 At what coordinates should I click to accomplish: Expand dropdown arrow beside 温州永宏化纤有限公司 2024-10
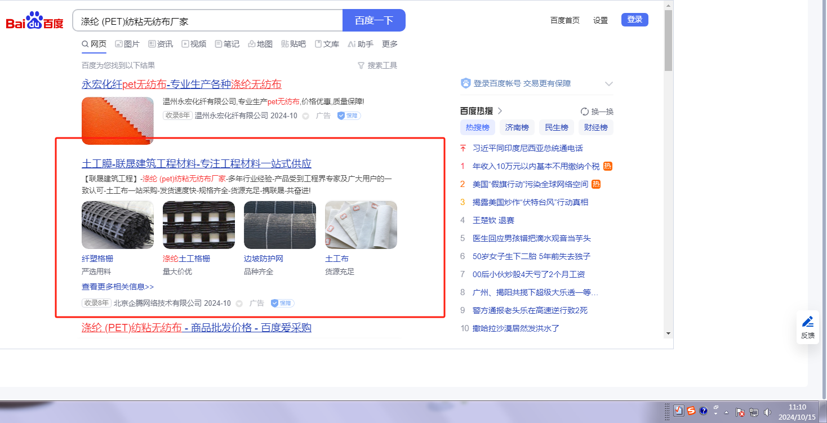306,116
